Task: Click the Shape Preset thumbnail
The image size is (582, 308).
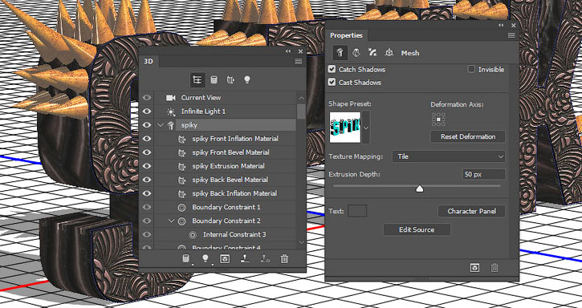Action: (x=345, y=128)
